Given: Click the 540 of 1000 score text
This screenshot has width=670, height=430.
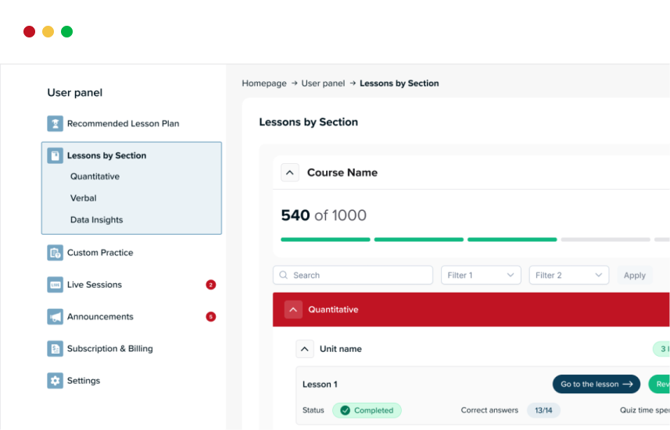Looking at the screenshot, I should 324,215.
